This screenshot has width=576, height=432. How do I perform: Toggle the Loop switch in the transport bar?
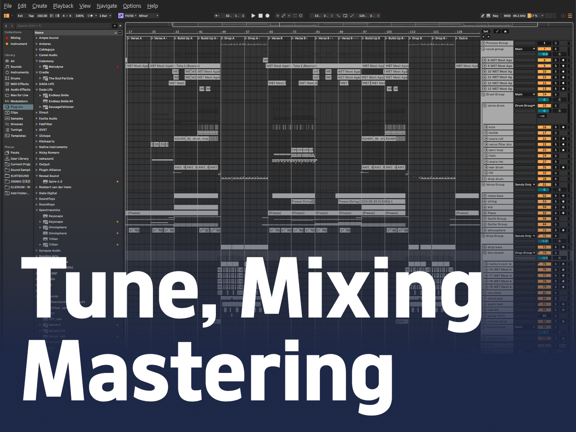(x=345, y=16)
